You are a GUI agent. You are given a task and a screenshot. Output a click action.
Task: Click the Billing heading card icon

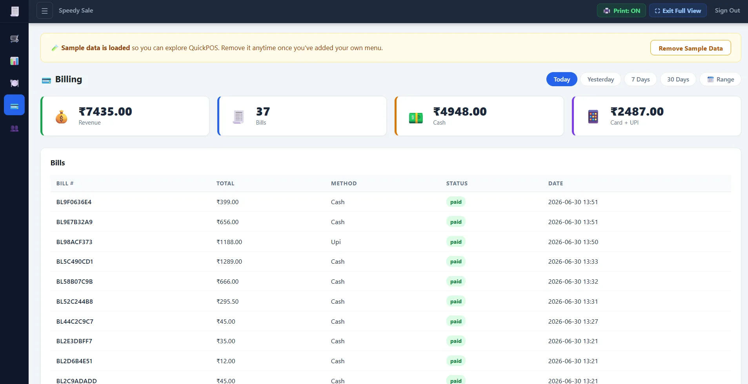point(46,80)
